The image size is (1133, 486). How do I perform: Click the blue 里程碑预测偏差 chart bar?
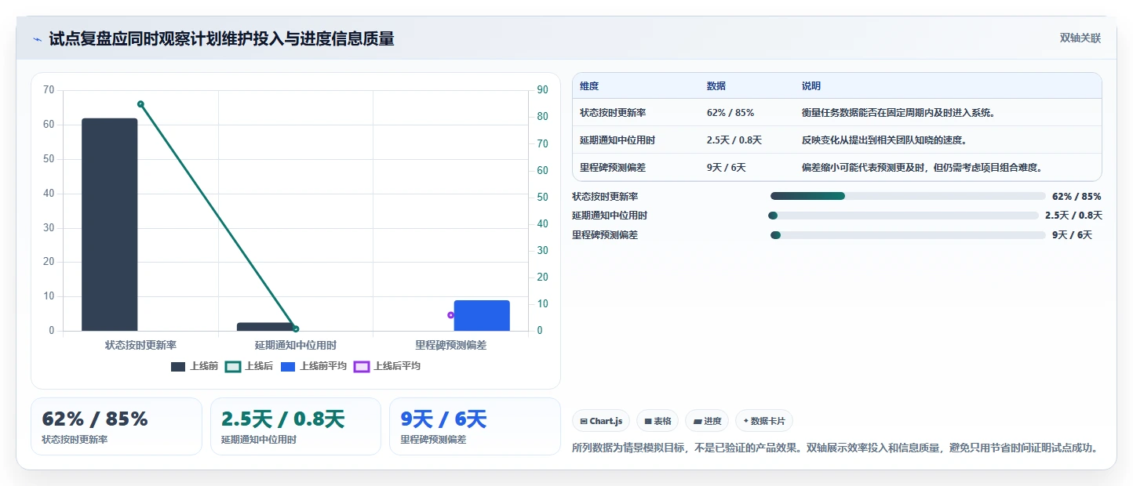(482, 315)
